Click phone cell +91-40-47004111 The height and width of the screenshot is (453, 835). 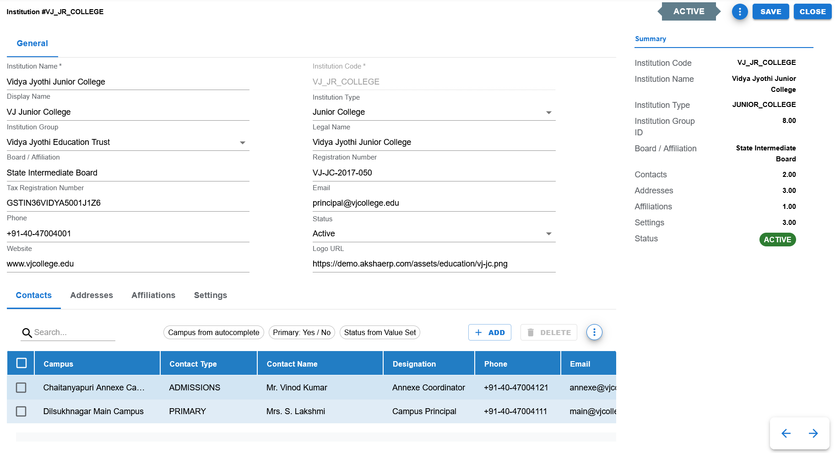518,411
